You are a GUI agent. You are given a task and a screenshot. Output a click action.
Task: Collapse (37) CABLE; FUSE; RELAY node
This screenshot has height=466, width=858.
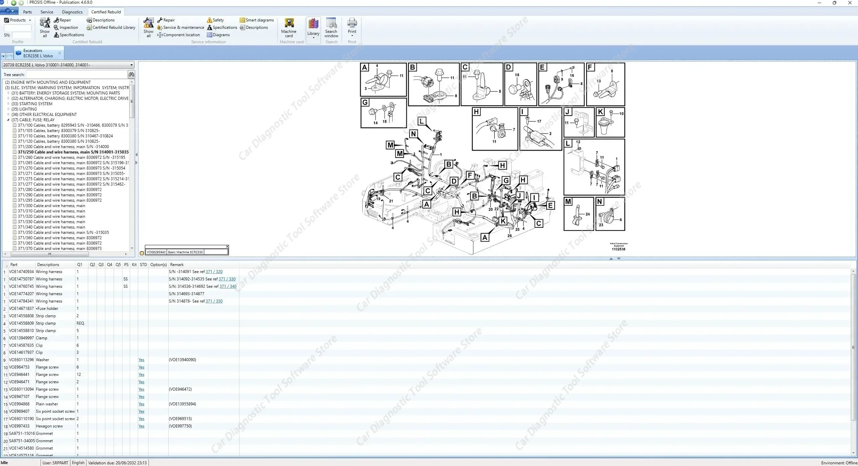9,120
